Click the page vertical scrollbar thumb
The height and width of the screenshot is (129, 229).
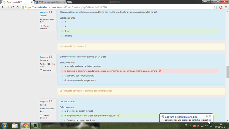227,72
